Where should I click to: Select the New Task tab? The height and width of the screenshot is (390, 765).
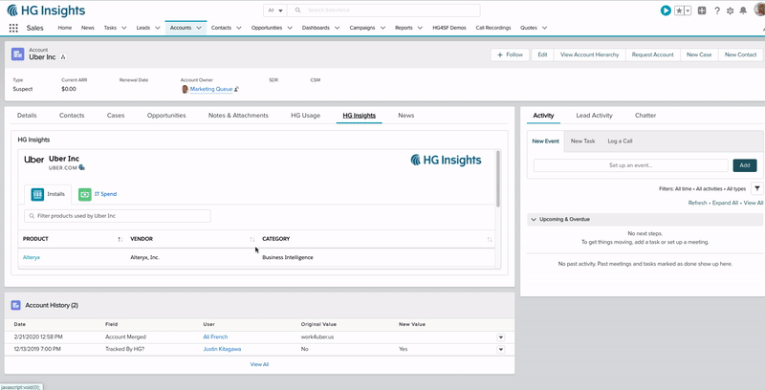(x=582, y=141)
